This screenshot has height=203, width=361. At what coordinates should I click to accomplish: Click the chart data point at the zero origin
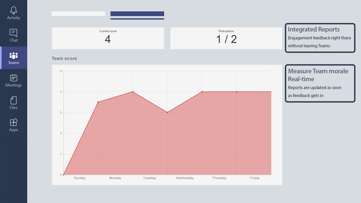tap(64, 175)
